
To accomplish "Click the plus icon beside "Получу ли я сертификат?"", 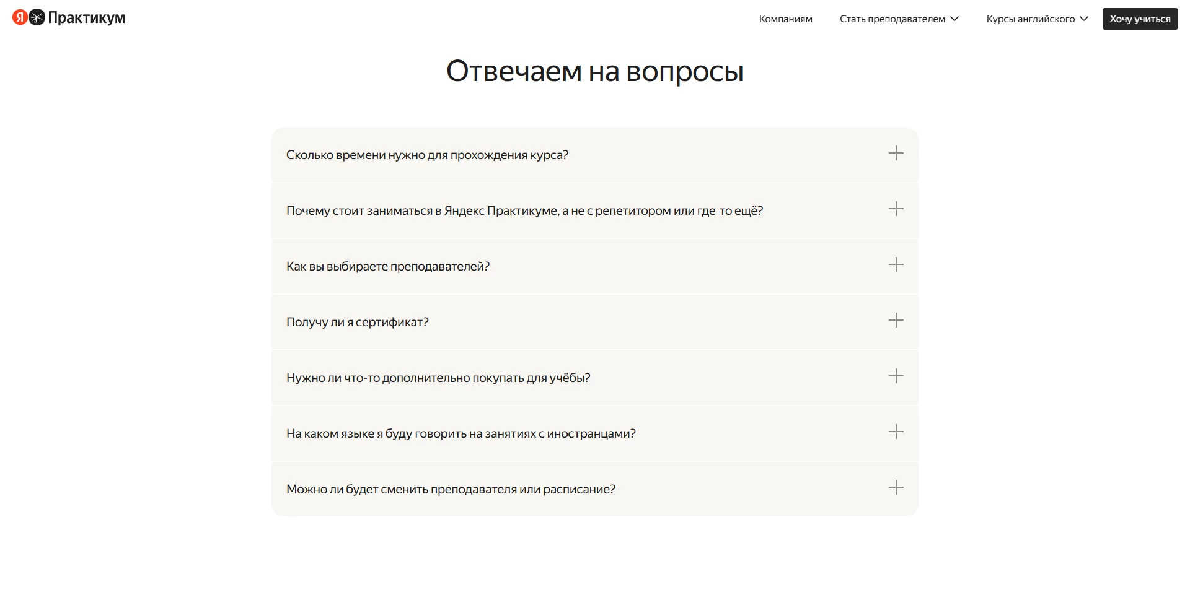I will (896, 321).
